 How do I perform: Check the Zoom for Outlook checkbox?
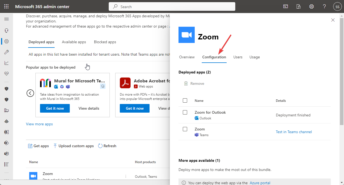tap(185, 112)
